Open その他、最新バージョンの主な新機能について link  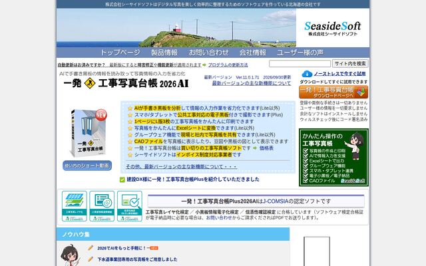coord(181,166)
